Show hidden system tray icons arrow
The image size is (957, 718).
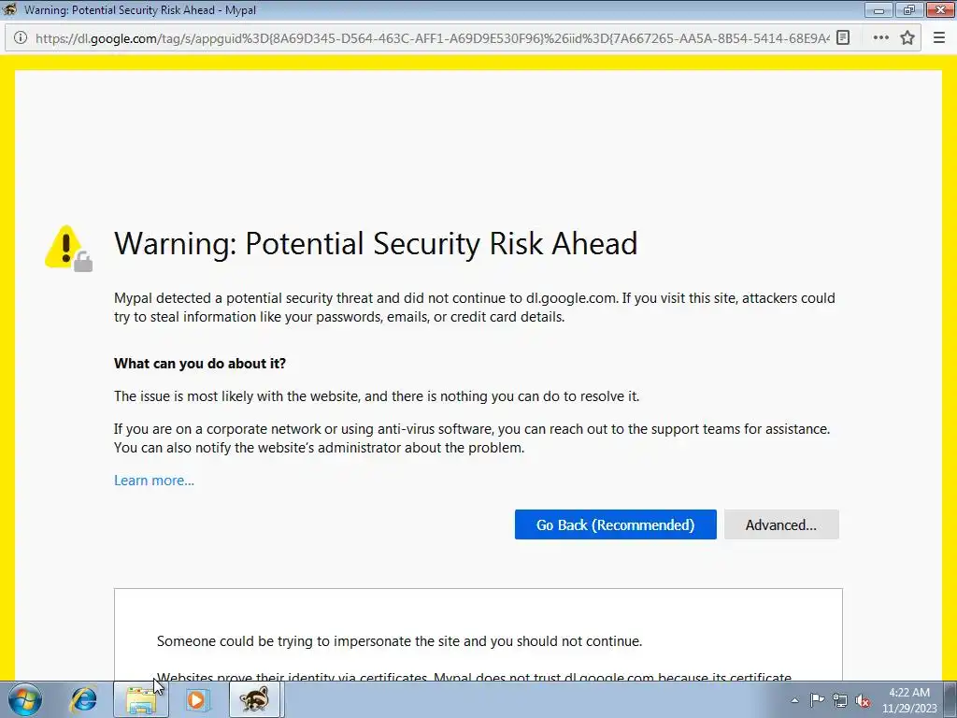click(794, 700)
